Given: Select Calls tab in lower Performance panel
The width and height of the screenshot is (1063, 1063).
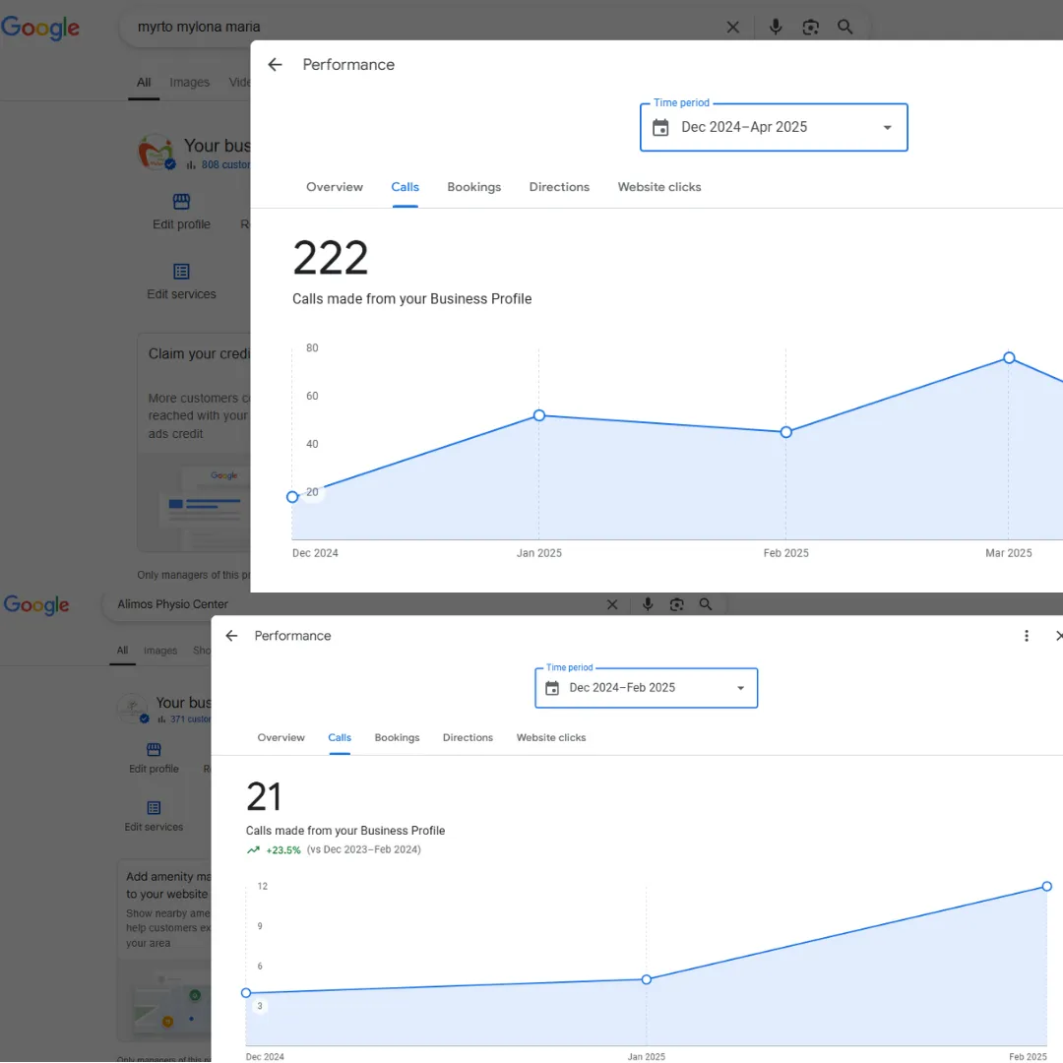Looking at the screenshot, I should 340,737.
